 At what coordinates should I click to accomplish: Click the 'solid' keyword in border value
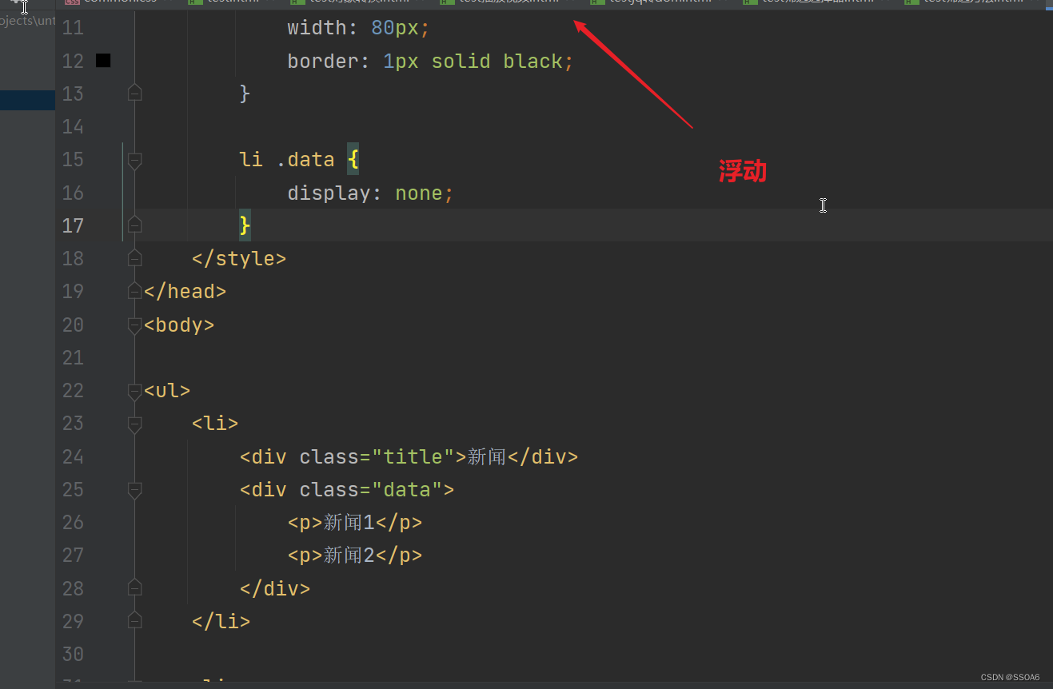pos(461,62)
